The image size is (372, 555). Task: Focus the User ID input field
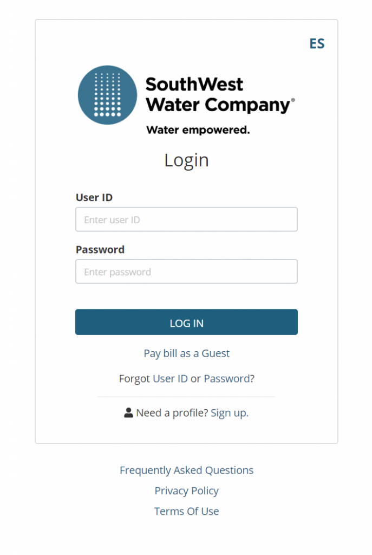click(x=186, y=220)
